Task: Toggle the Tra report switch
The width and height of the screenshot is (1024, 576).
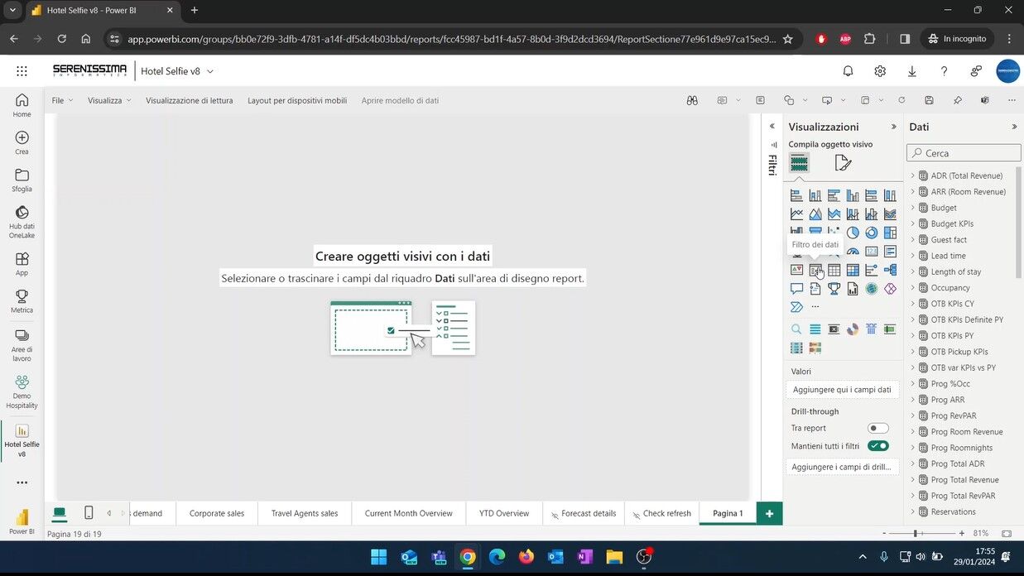Action: 877,428
